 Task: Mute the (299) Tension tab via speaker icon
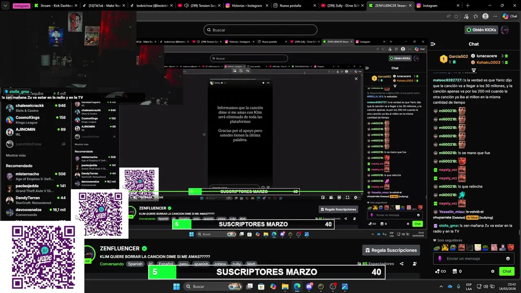tap(186, 6)
